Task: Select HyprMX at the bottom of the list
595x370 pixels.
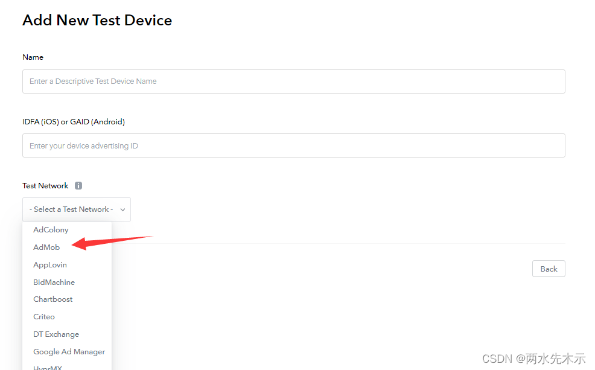Action: (47, 366)
